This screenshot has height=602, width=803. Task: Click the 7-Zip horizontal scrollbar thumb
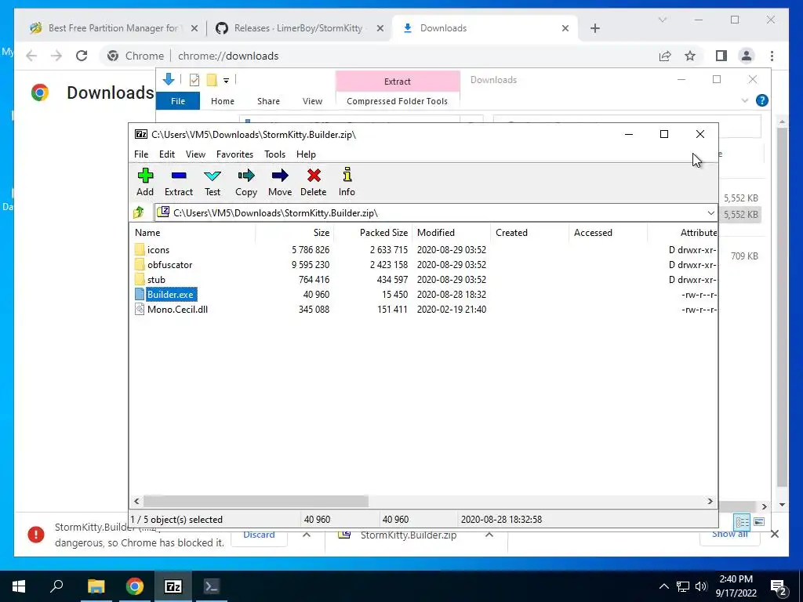click(x=256, y=501)
